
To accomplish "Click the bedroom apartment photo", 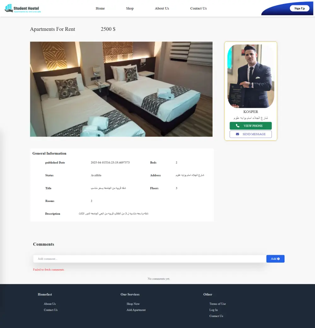I will pos(121,89).
